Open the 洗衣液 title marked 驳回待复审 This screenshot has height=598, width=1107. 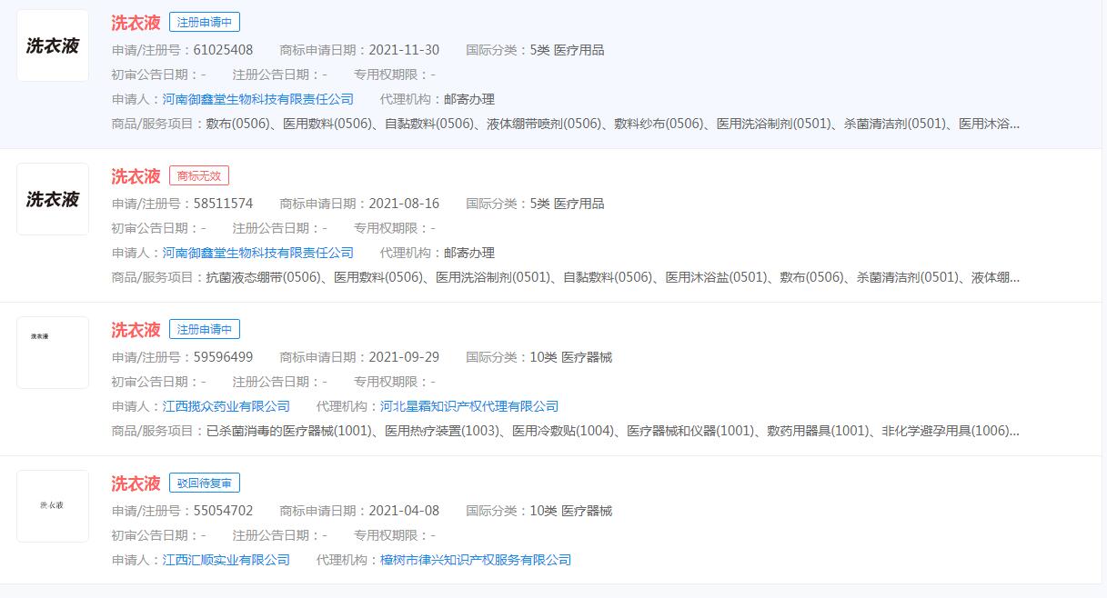[x=136, y=483]
